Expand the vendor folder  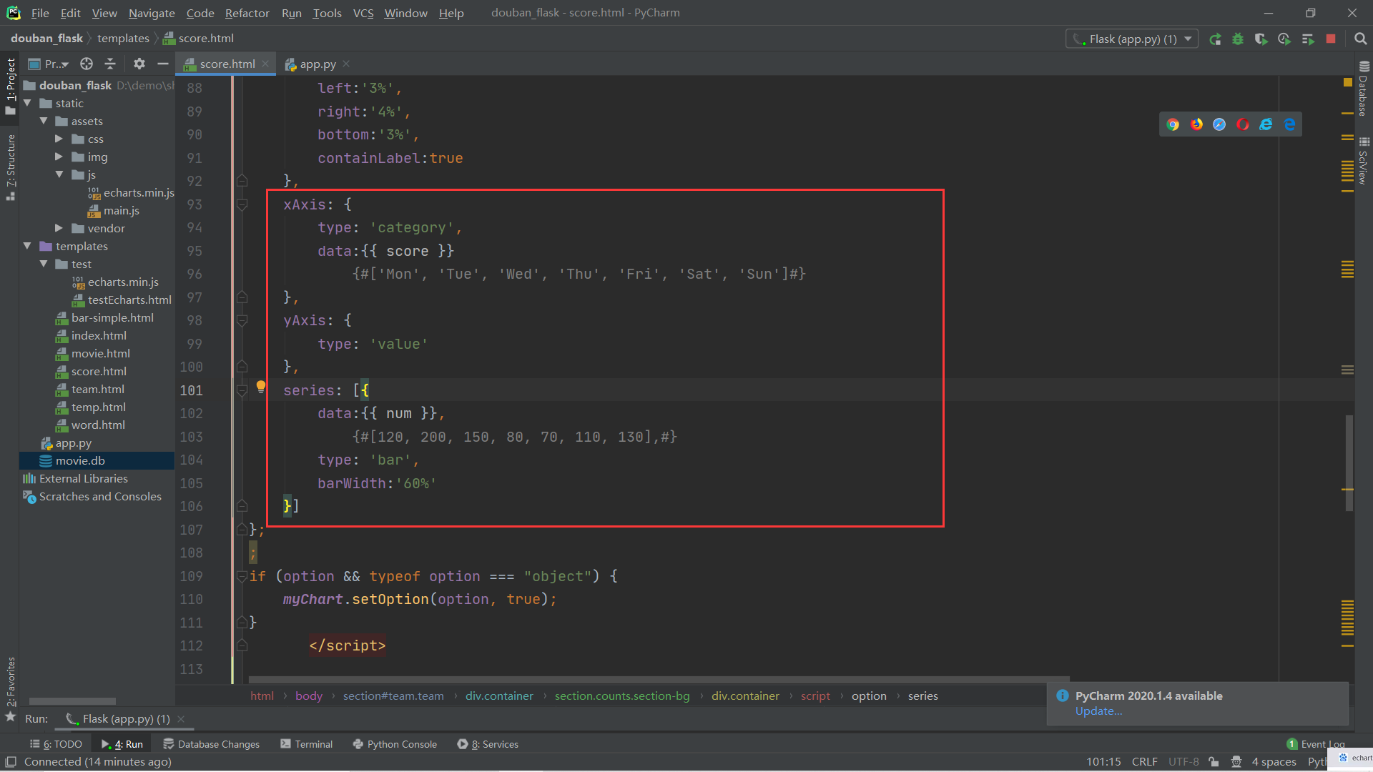point(59,228)
